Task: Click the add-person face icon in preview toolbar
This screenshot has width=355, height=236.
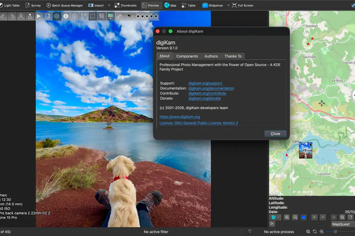Action: (x=30, y=16)
